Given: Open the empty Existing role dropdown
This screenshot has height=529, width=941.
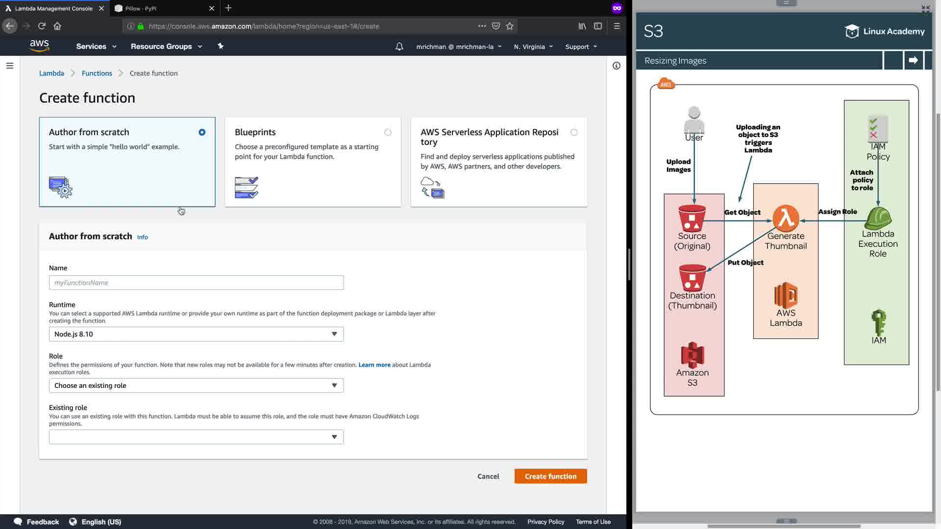Looking at the screenshot, I should click(196, 437).
